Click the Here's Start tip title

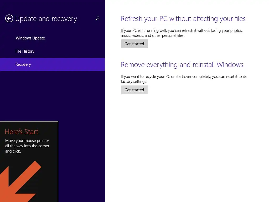click(x=22, y=132)
